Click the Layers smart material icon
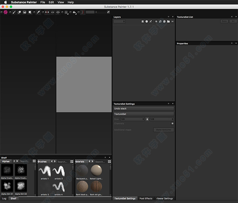The width and height of the screenshot is (238, 203). pyautogui.click(x=160, y=22)
